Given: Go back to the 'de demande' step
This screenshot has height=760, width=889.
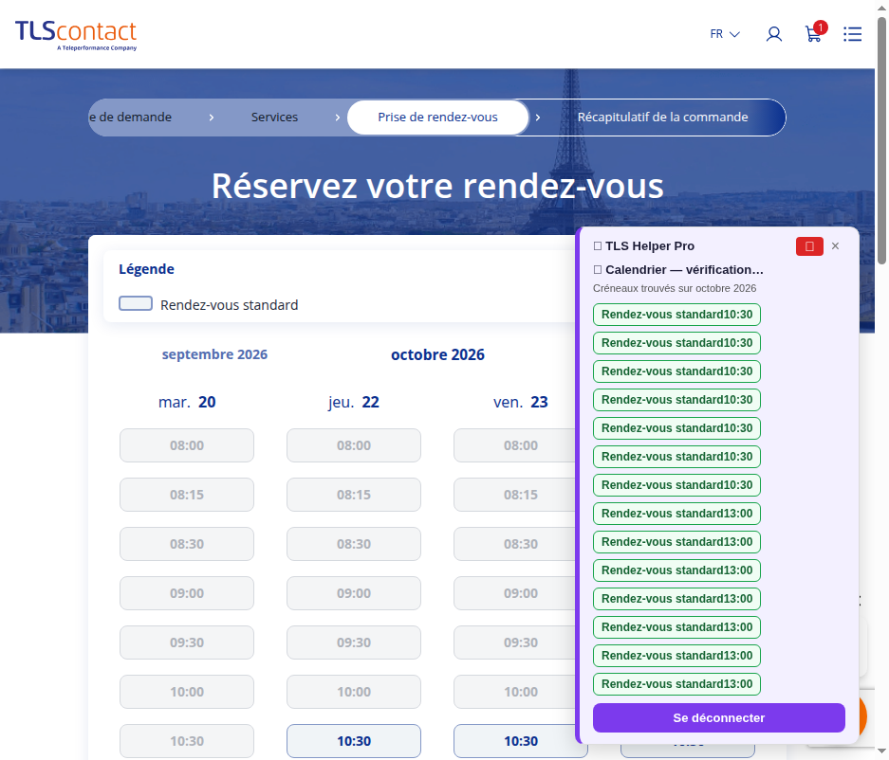Looking at the screenshot, I should point(130,118).
